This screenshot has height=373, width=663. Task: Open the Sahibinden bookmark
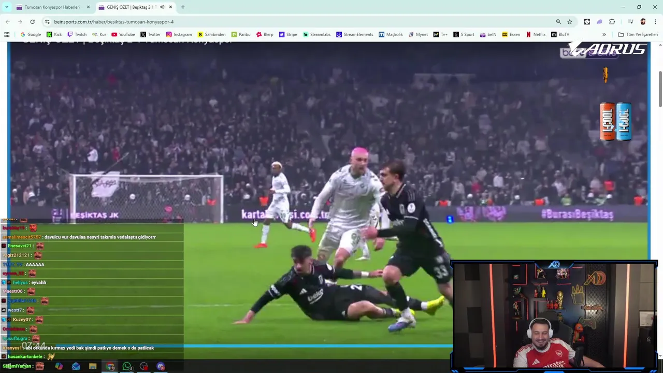tap(211, 35)
